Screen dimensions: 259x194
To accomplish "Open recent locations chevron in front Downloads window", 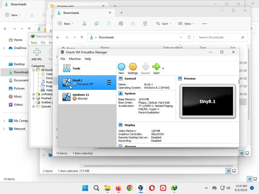I will [75, 37].
